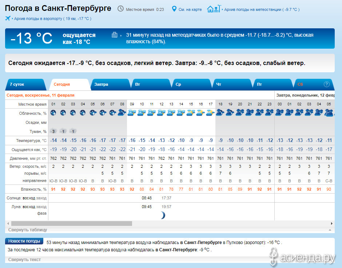The height and width of the screenshot is (268, 342).
Task: Click the airplane airport archive icon
Action: pyautogui.click(x=8, y=18)
